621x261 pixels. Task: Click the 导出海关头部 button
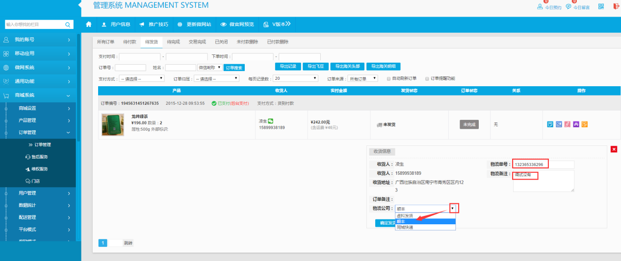tap(347, 66)
